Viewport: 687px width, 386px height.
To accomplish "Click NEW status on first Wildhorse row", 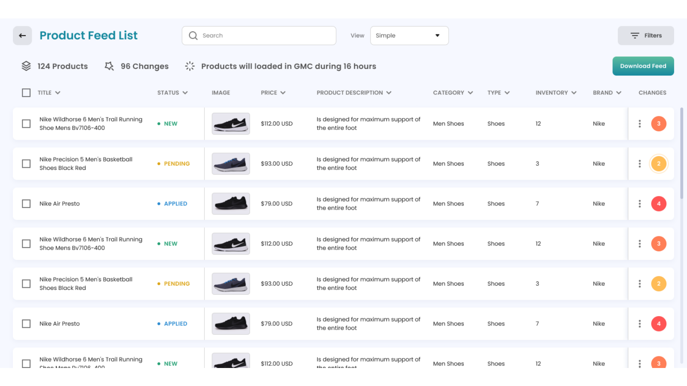I will click(167, 124).
